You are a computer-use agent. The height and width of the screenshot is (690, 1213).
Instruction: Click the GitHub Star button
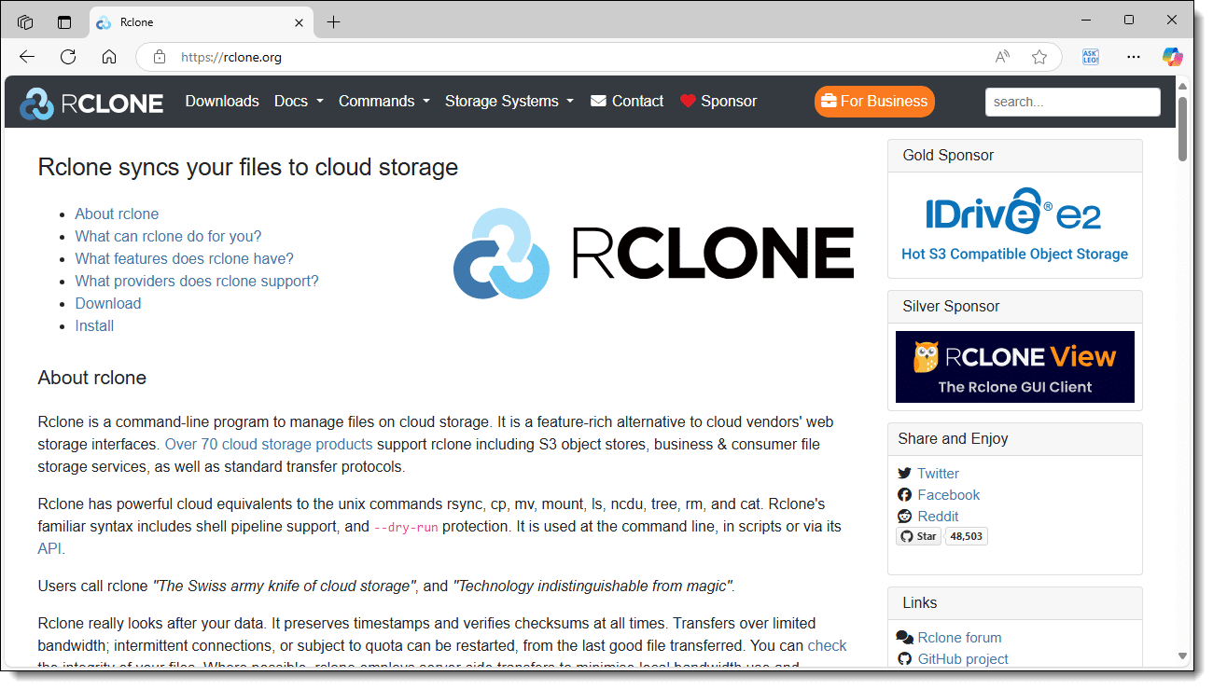(918, 536)
